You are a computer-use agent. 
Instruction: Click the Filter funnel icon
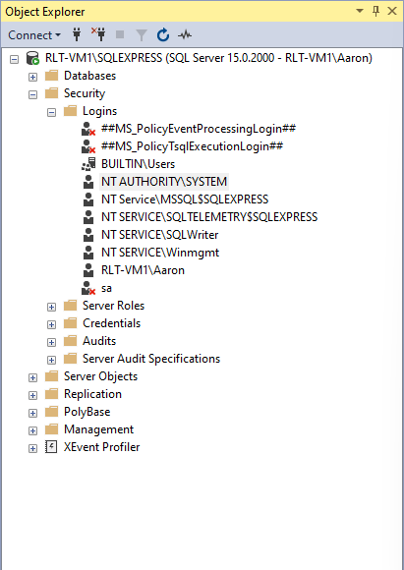[142, 35]
